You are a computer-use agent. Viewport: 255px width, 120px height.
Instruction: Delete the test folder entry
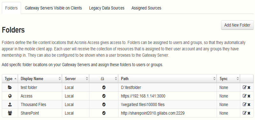click(249, 87)
